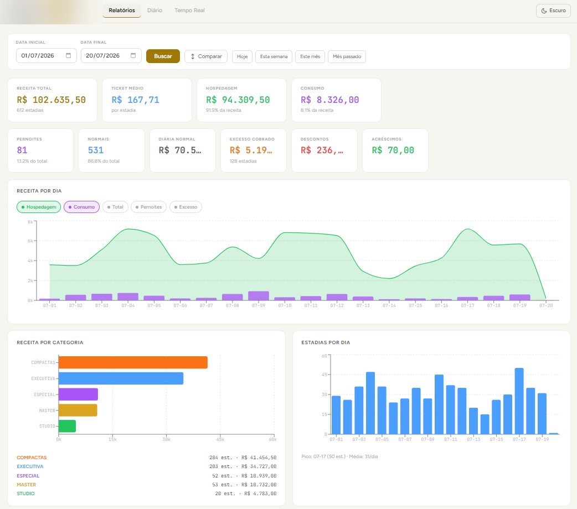Select Este mês quick range
The height and width of the screenshot is (509, 577).
310,56
